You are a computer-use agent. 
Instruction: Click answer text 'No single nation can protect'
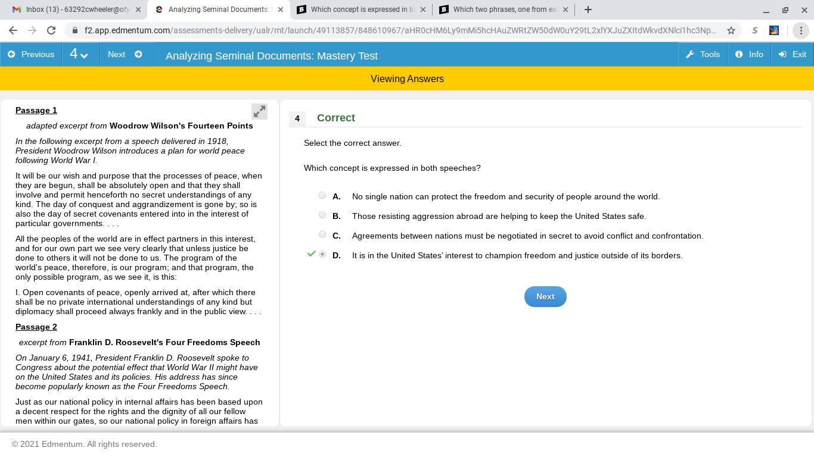pos(506,196)
